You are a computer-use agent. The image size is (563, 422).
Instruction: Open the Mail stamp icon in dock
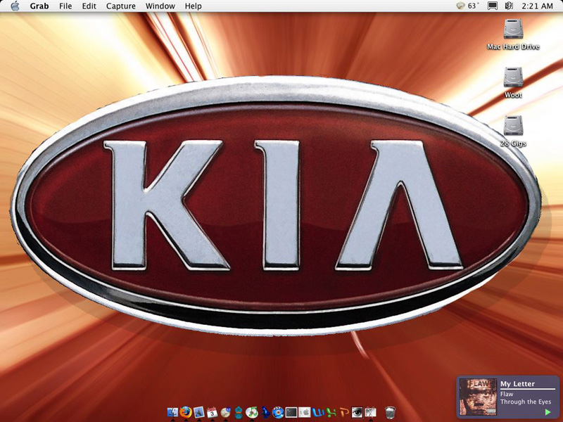point(199,412)
